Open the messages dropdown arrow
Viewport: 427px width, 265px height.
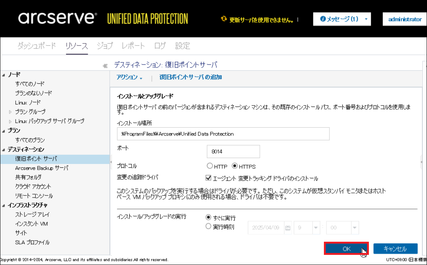(x=366, y=19)
